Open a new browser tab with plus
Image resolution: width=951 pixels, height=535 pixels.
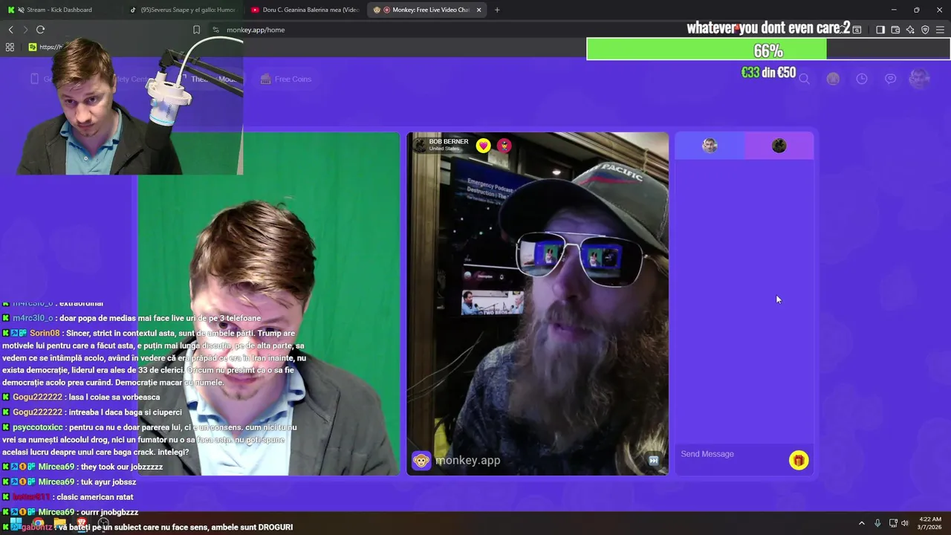click(x=497, y=10)
